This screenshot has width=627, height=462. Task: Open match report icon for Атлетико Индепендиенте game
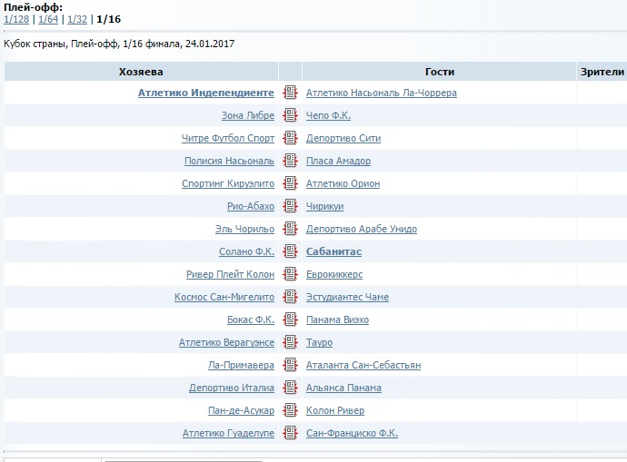(290, 93)
